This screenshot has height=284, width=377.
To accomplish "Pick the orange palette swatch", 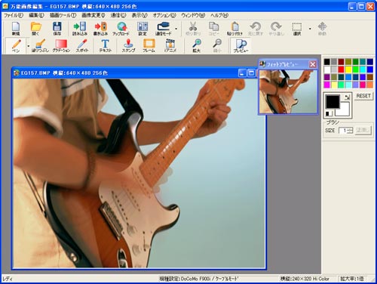I will click(x=369, y=85).
